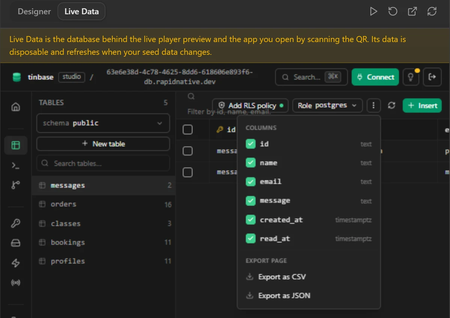
Task: Toggle the id column checkbox
Action: pyautogui.click(x=251, y=144)
